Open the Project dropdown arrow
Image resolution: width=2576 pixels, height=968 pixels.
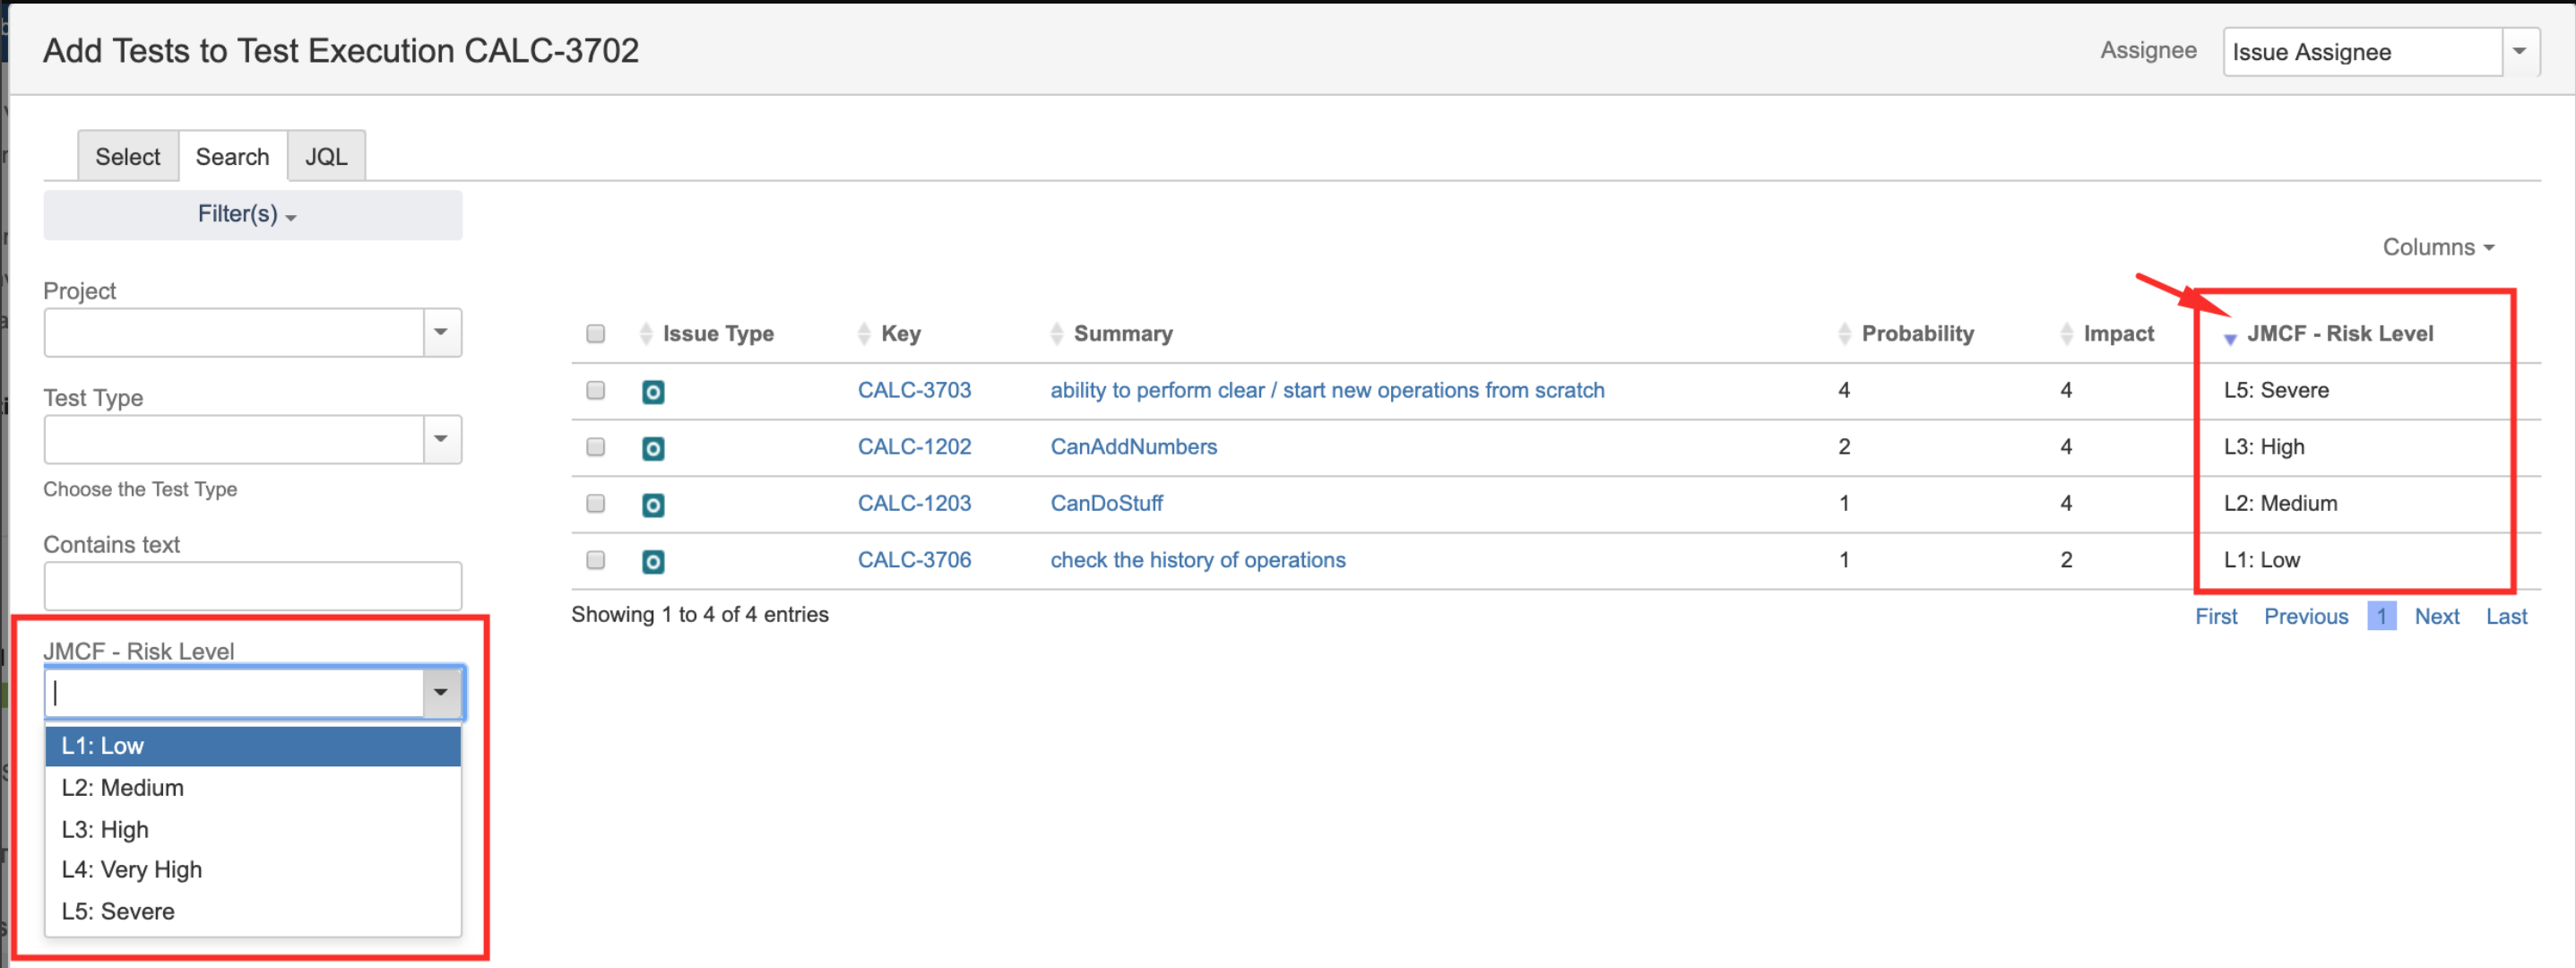coord(442,333)
